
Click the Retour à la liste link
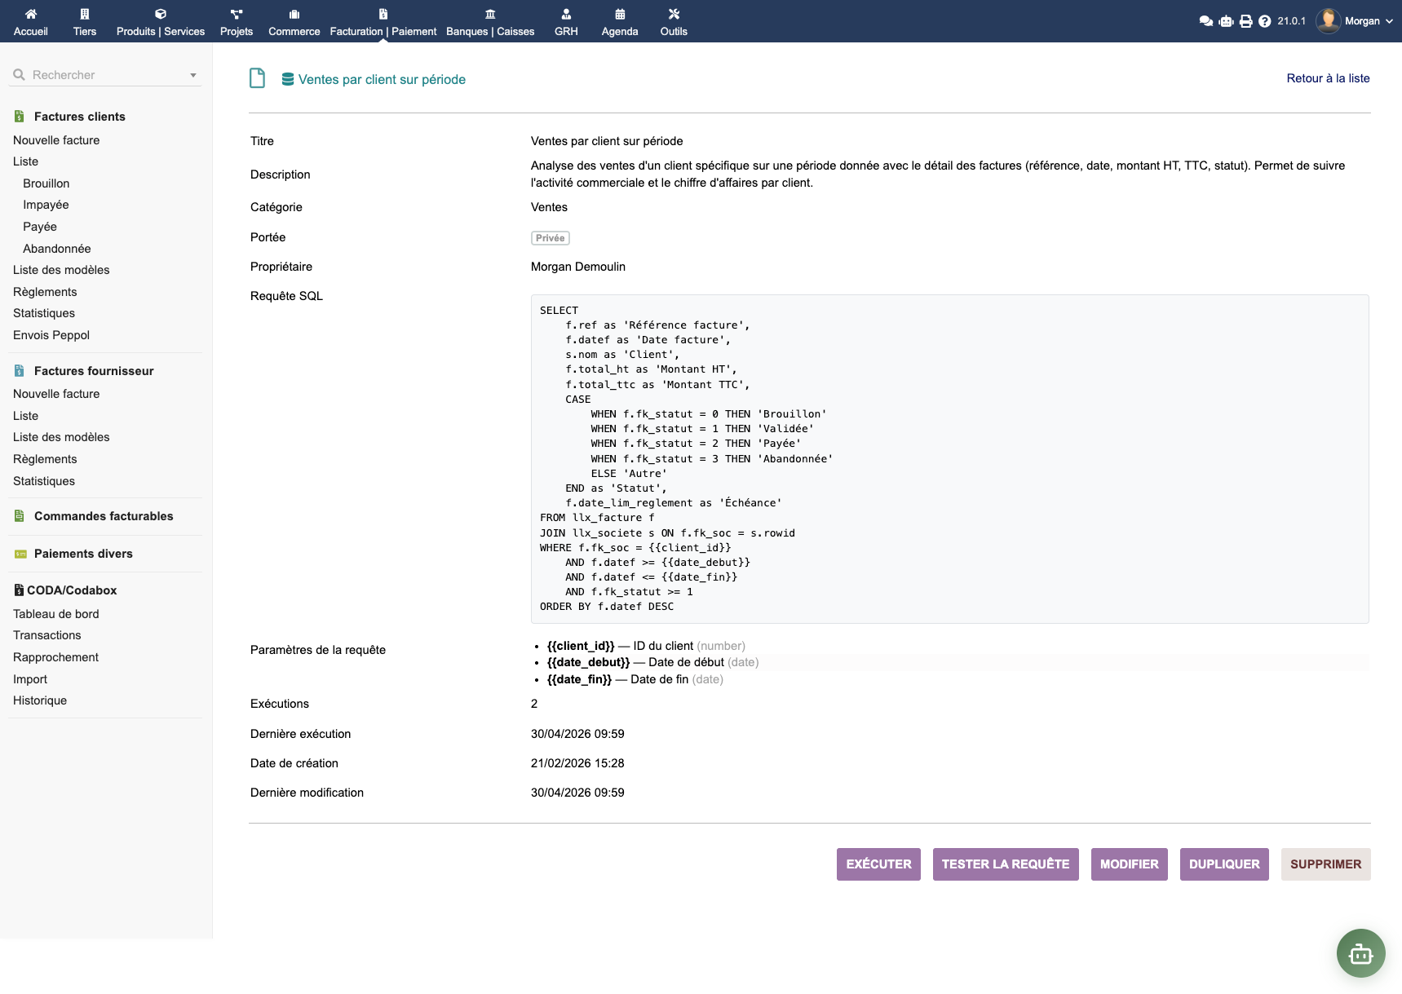click(x=1328, y=78)
